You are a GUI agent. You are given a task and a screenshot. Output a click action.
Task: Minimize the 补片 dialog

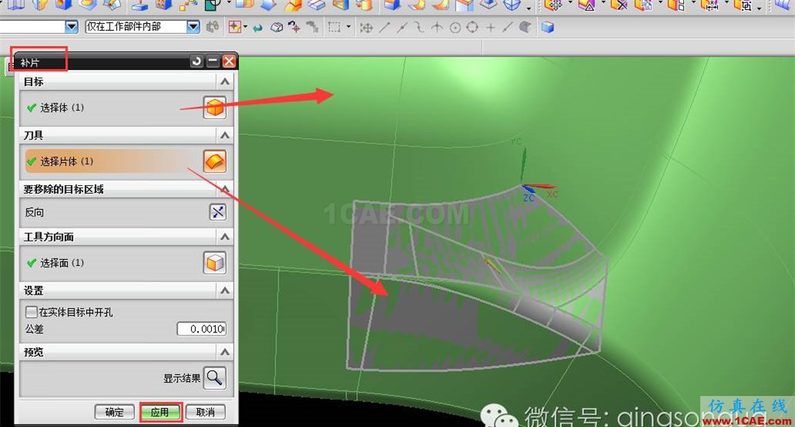(x=213, y=61)
